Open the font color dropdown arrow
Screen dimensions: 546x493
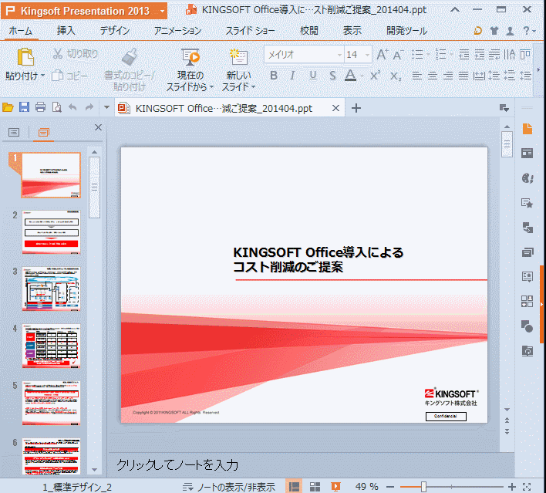pos(362,76)
